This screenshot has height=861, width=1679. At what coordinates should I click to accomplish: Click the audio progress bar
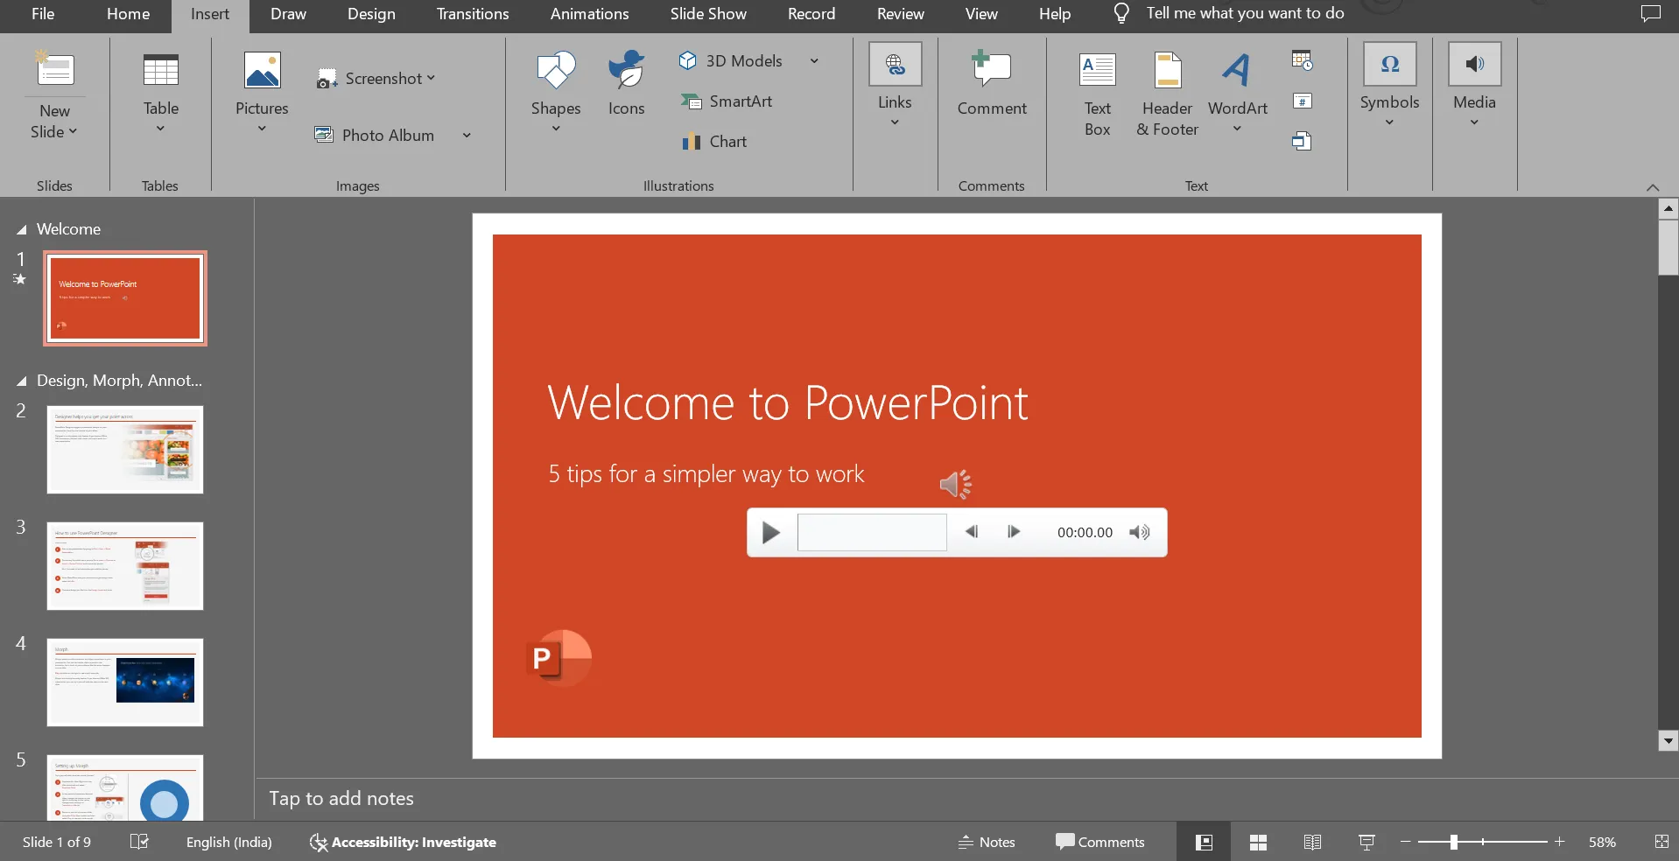pyautogui.click(x=872, y=532)
